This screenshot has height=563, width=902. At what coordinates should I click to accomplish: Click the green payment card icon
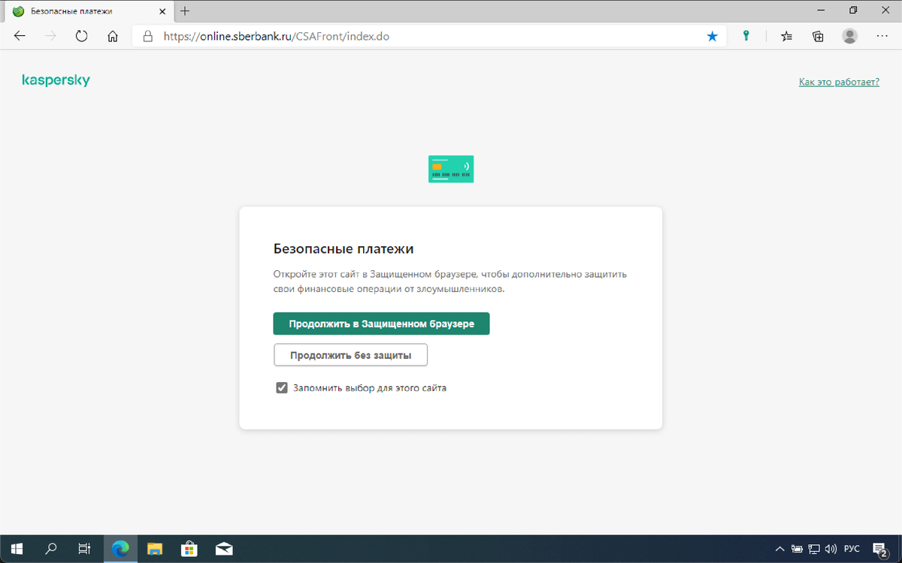click(451, 169)
